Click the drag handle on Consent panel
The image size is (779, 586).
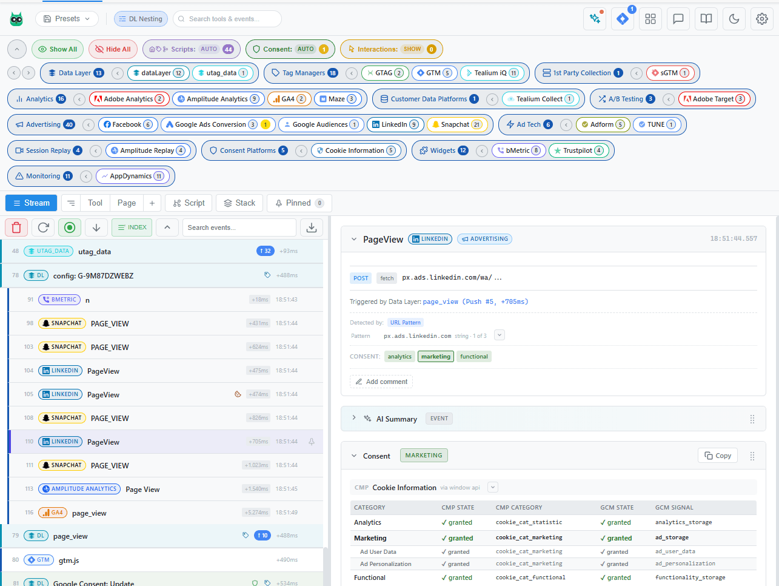click(752, 456)
